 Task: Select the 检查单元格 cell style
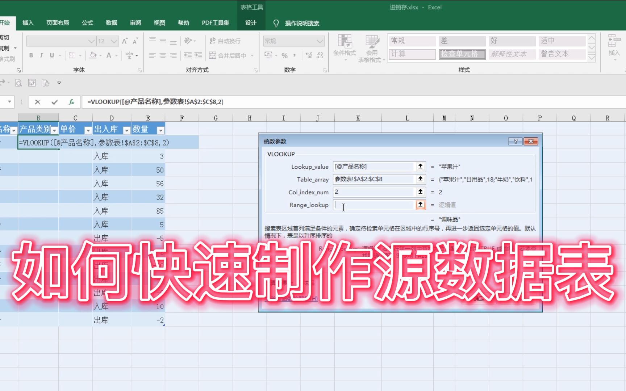tap(462, 54)
